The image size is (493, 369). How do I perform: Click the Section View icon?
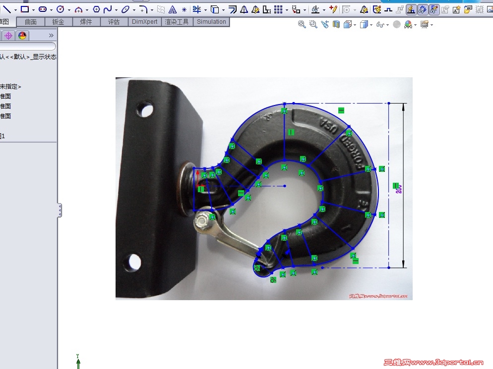(336, 24)
